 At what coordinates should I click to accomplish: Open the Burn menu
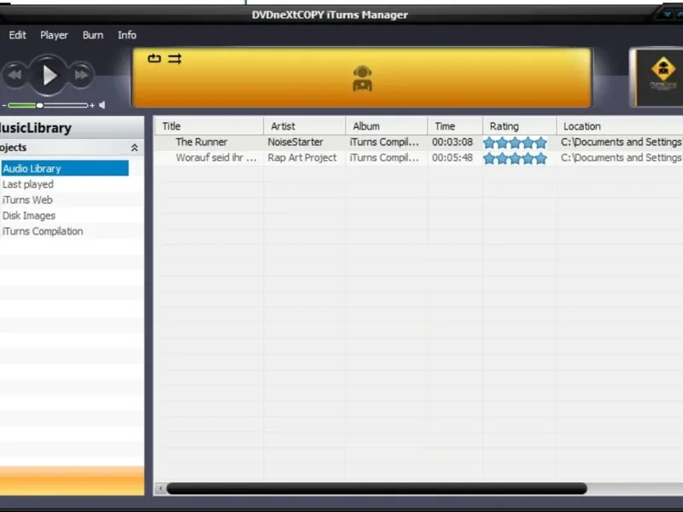click(93, 35)
